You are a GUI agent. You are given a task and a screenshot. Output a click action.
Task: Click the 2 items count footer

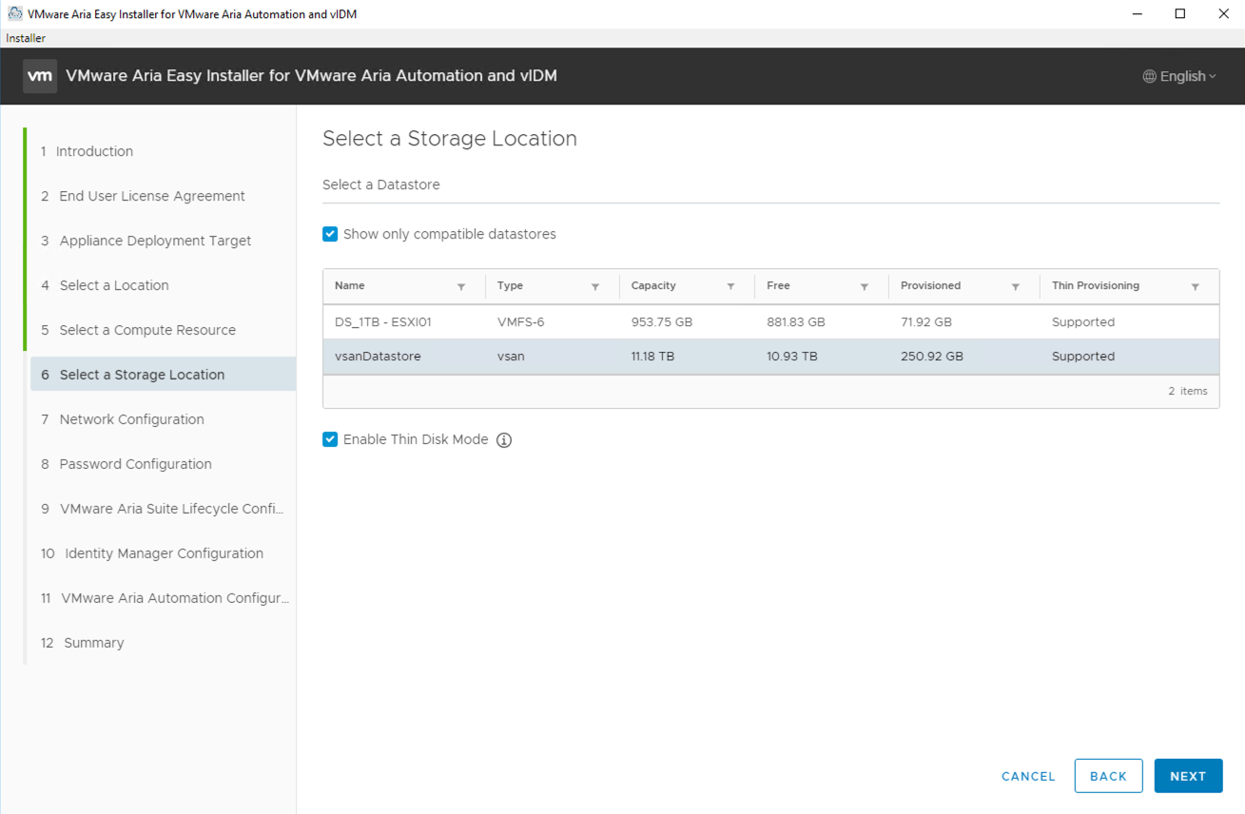1188,391
